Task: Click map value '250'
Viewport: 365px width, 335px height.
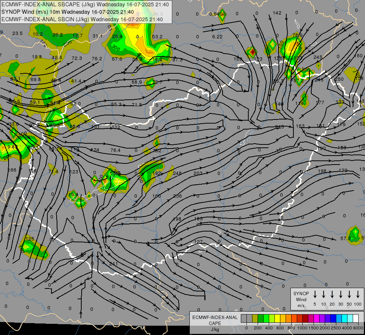Action: point(339,79)
